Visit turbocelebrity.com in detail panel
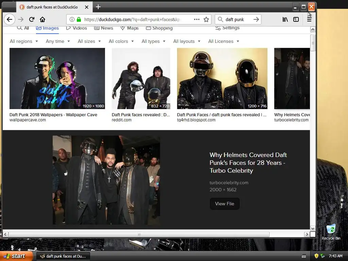The image size is (348, 261). (229, 182)
